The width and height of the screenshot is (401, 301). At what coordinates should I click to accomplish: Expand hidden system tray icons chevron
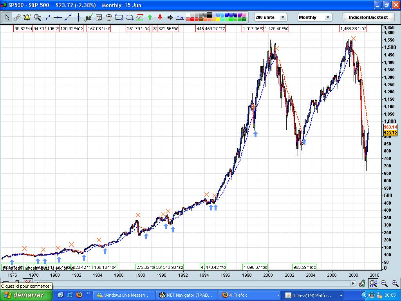tap(365, 296)
